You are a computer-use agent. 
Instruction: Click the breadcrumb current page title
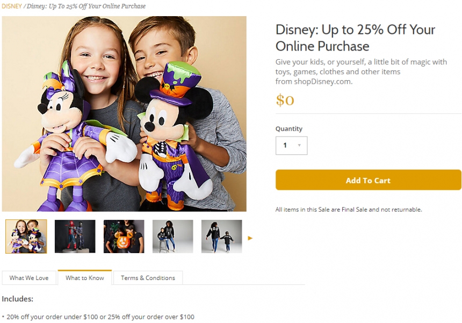click(86, 6)
